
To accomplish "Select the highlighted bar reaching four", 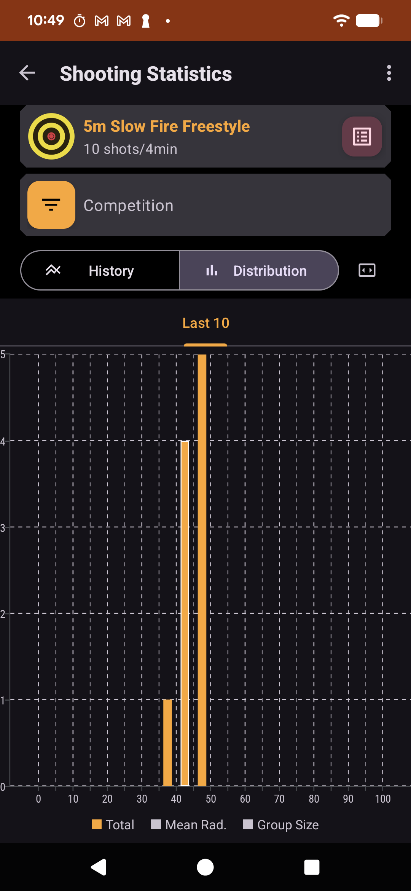I will click(x=185, y=613).
